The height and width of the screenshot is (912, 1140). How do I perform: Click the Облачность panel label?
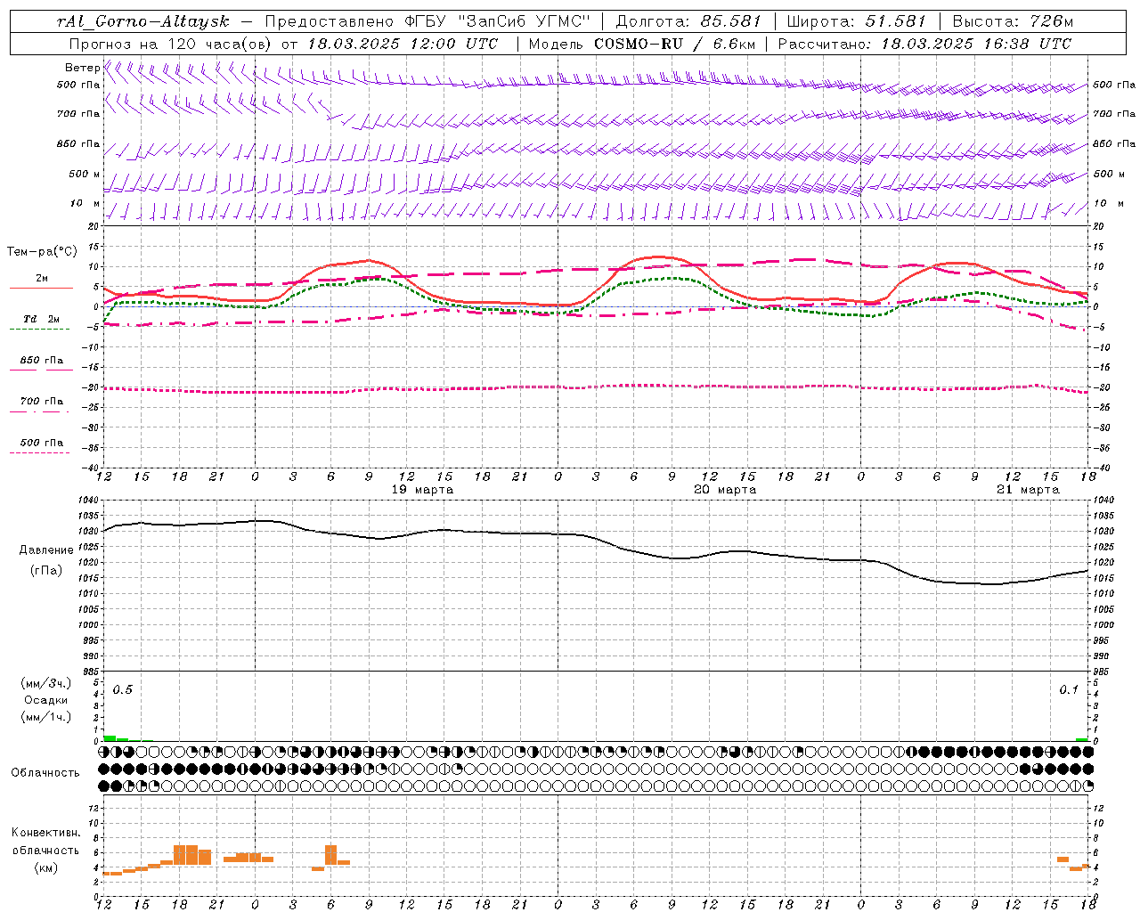point(45,772)
